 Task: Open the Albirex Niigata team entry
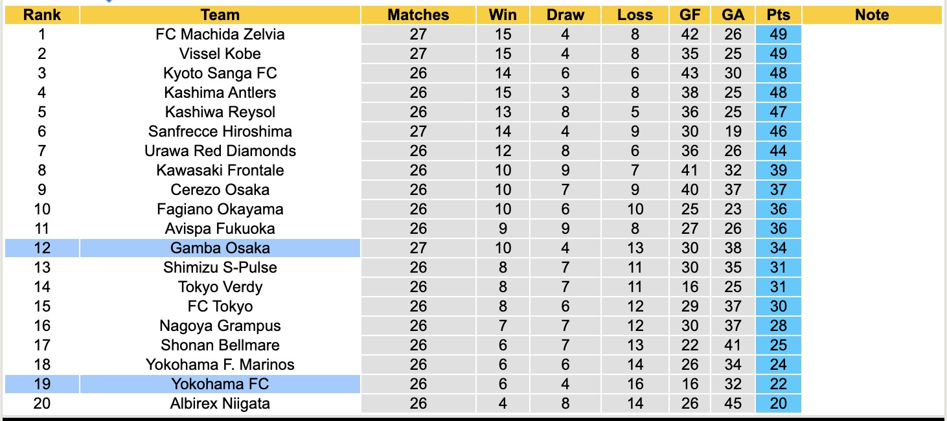click(x=220, y=404)
